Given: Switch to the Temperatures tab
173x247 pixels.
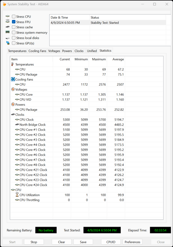Looking at the screenshot, I should coord(17,51).
